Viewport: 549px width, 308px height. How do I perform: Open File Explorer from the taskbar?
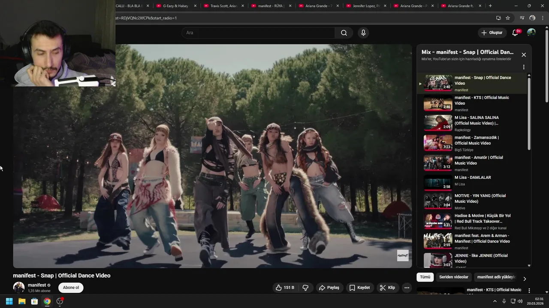[22, 301]
